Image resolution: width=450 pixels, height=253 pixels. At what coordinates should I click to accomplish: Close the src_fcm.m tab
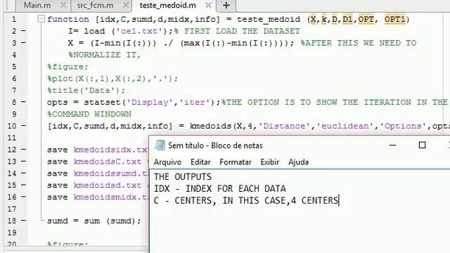pos(126,5)
